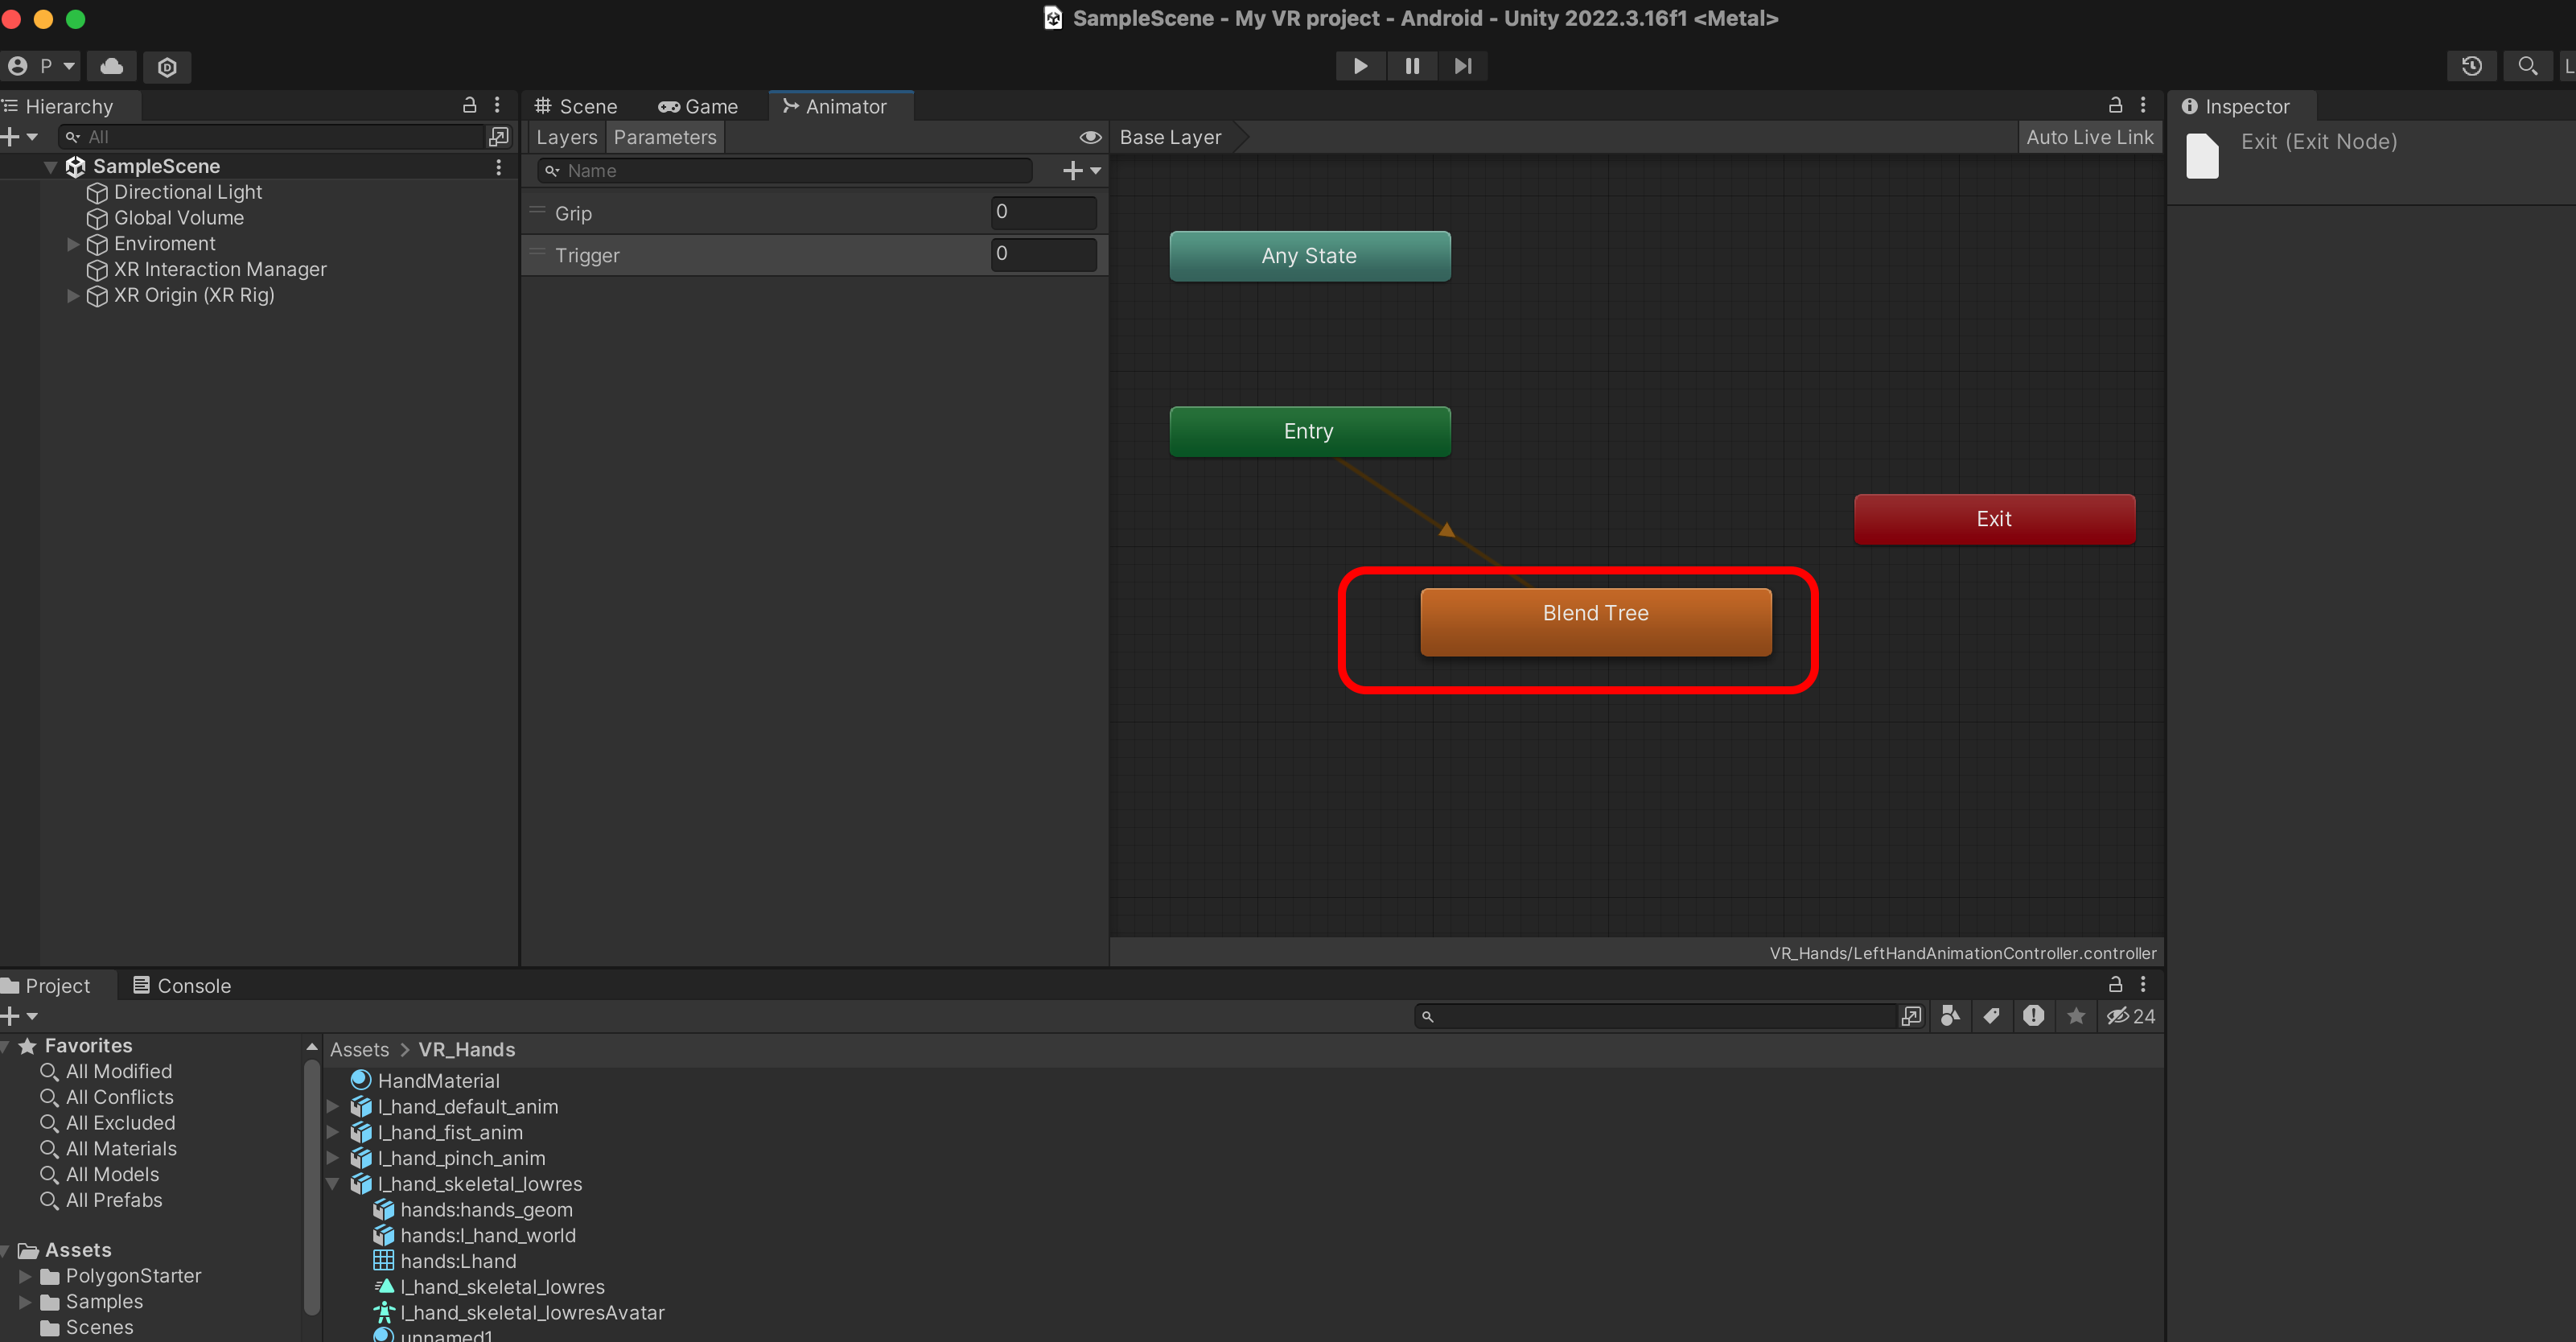This screenshot has width=2576, height=1342.
Task: Expand the XR Origin (XR Rig) object
Action: (72, 296)
